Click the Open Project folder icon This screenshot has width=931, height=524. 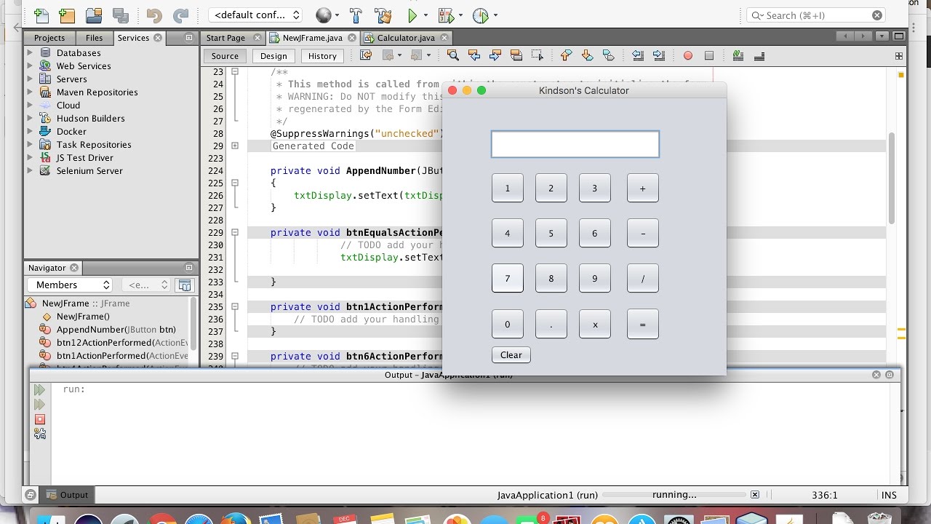click(94, 15)
